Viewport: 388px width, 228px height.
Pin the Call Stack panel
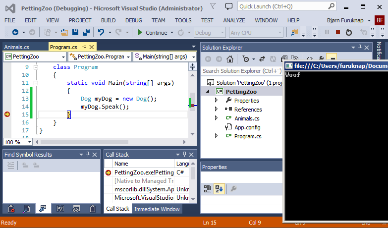(184, 155)
